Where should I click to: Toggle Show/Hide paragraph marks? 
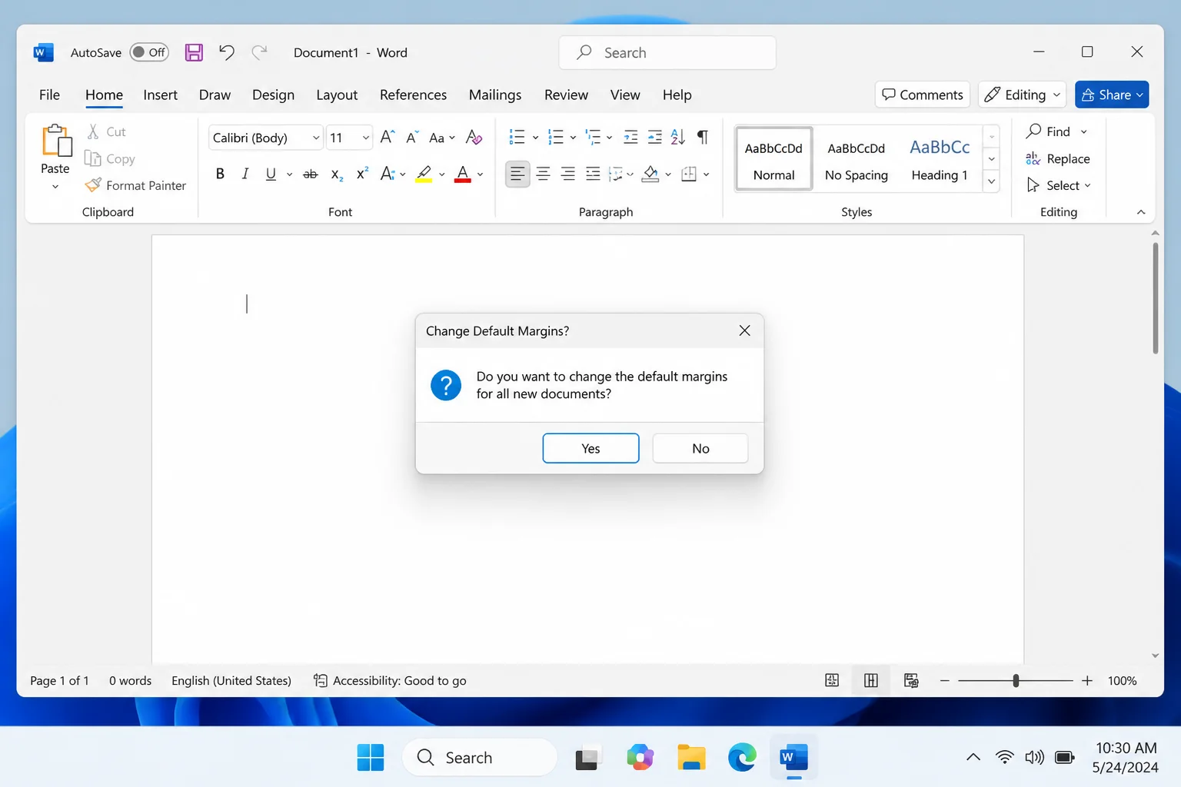703,137
